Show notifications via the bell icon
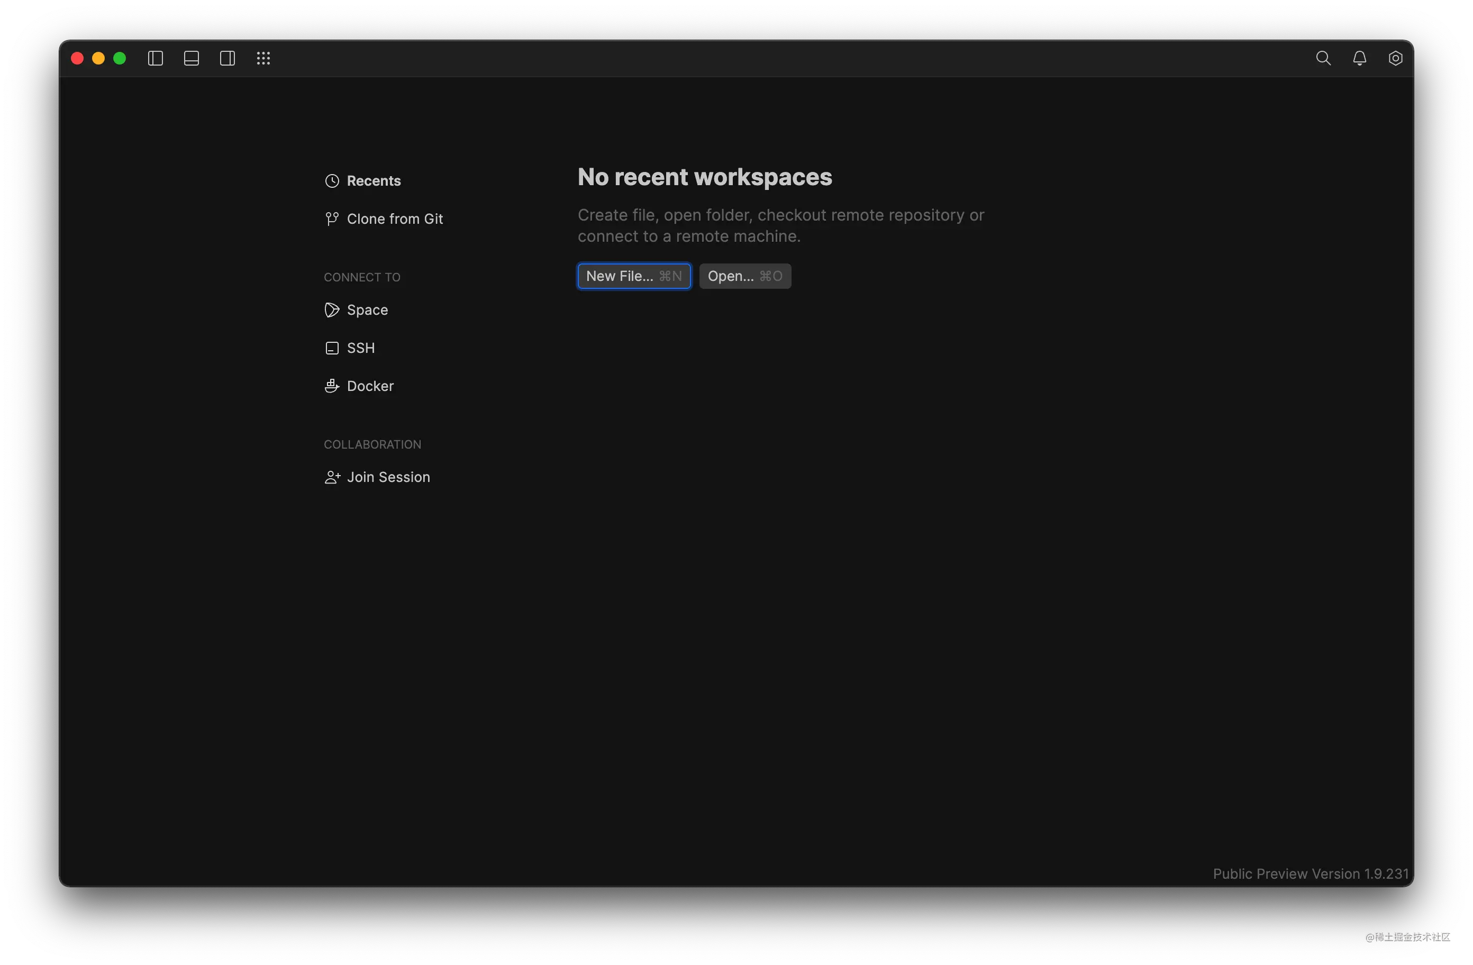 pyautogui.click(x=1359, y=58)
